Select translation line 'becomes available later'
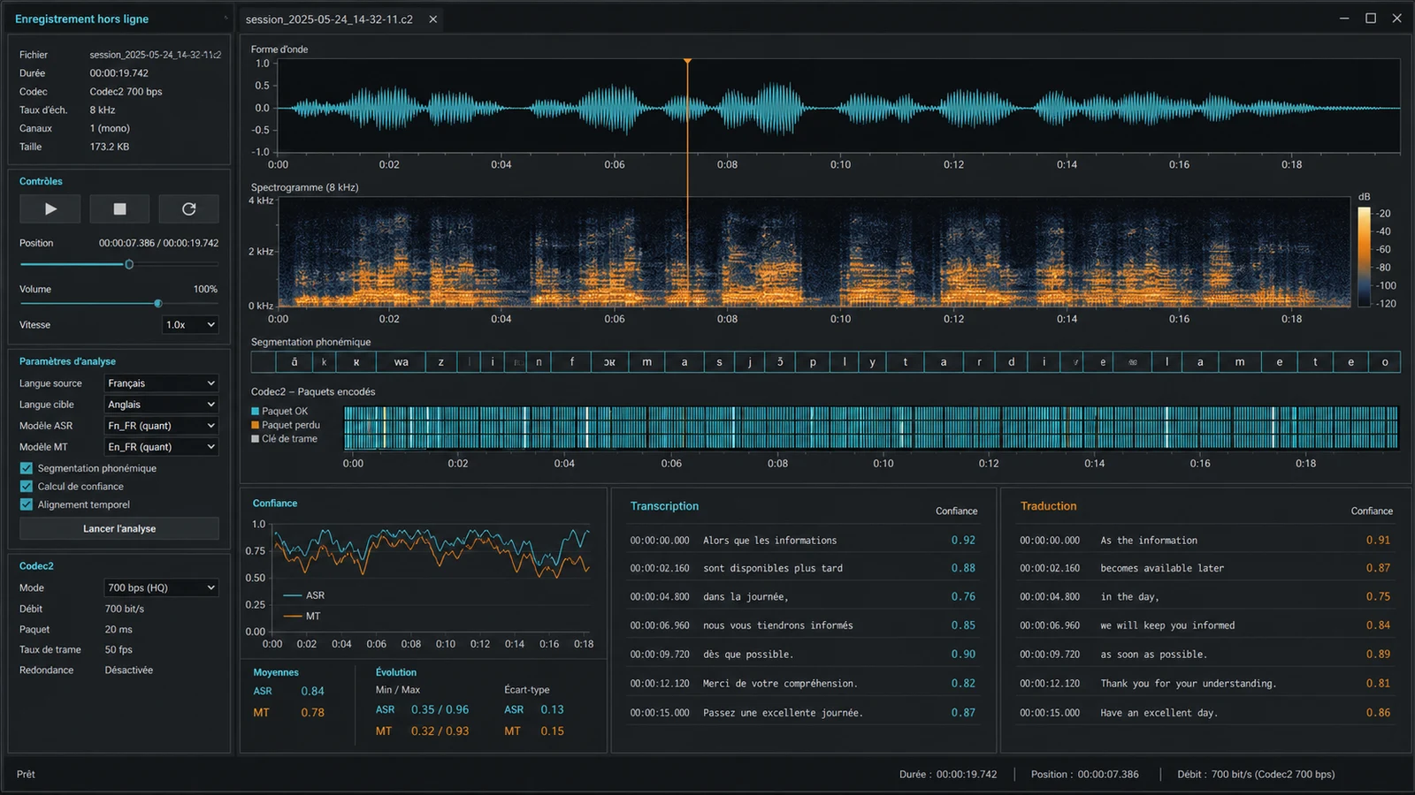Screen dimensions: 1415x795 1205,569
